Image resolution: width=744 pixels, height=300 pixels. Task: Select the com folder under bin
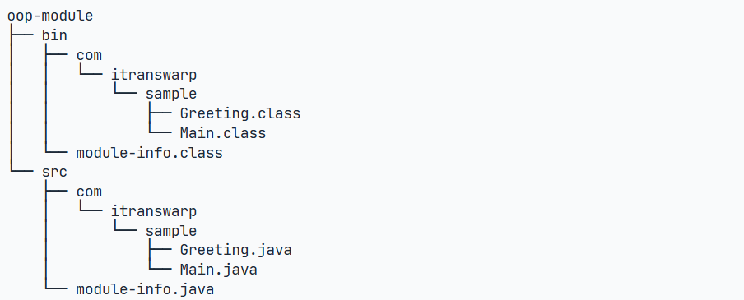tap(89, 55)
